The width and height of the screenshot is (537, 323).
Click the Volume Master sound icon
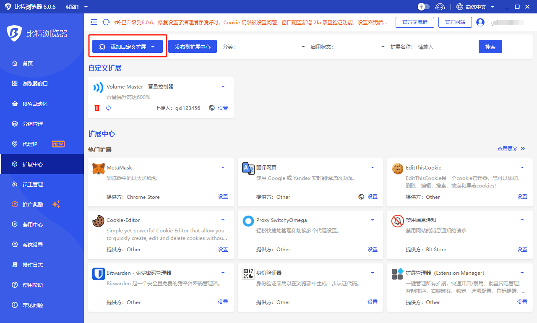pyautogui.click(x=98, y=87)
